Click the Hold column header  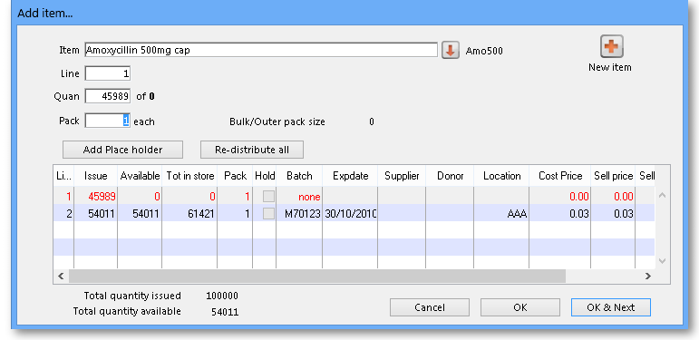click(x=265, y=176)
